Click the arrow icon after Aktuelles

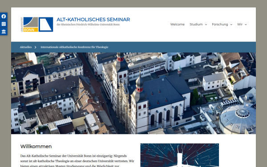36,47
